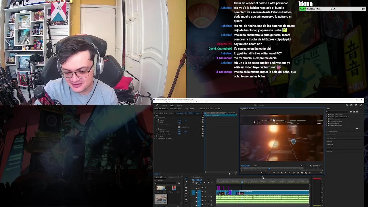Screen dimensions: 368x207
Task: Expand Efectos de vídeo folder
Action: pos(326,123)
